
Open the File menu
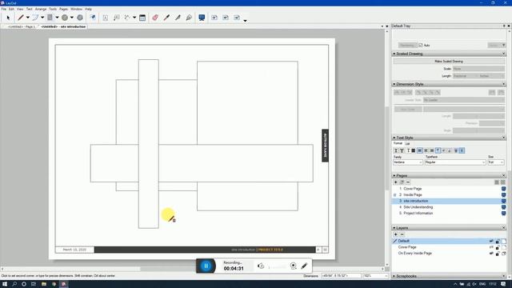[3, 9]
